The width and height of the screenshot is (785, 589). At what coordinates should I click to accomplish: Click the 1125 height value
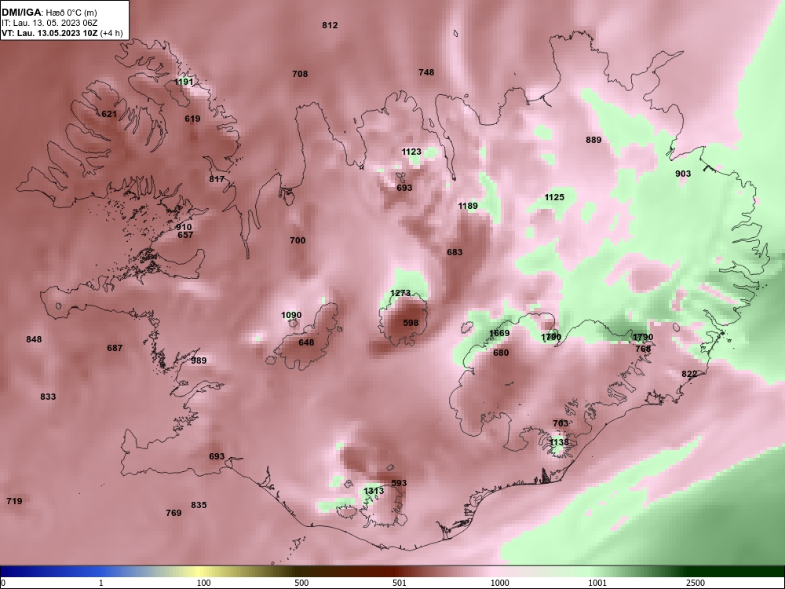click(x=554, y=197)
